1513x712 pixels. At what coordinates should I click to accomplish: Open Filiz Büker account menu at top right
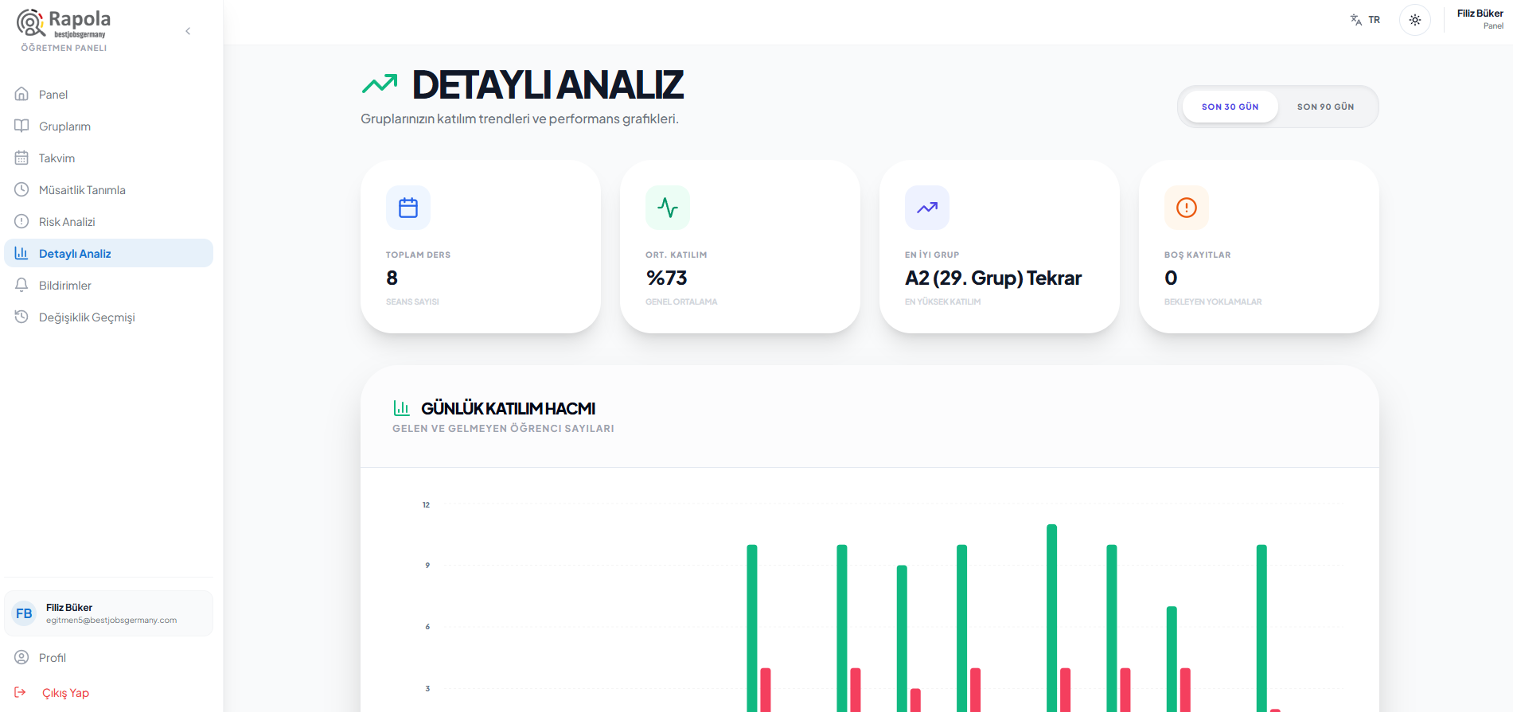coord(1480,19)
